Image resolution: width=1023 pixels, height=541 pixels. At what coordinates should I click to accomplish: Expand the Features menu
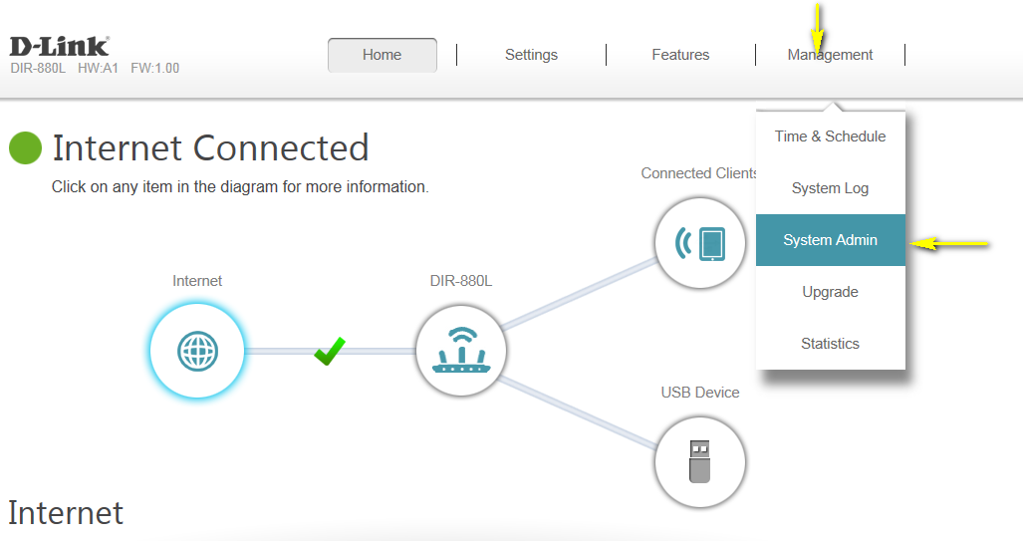click(680, 55)
